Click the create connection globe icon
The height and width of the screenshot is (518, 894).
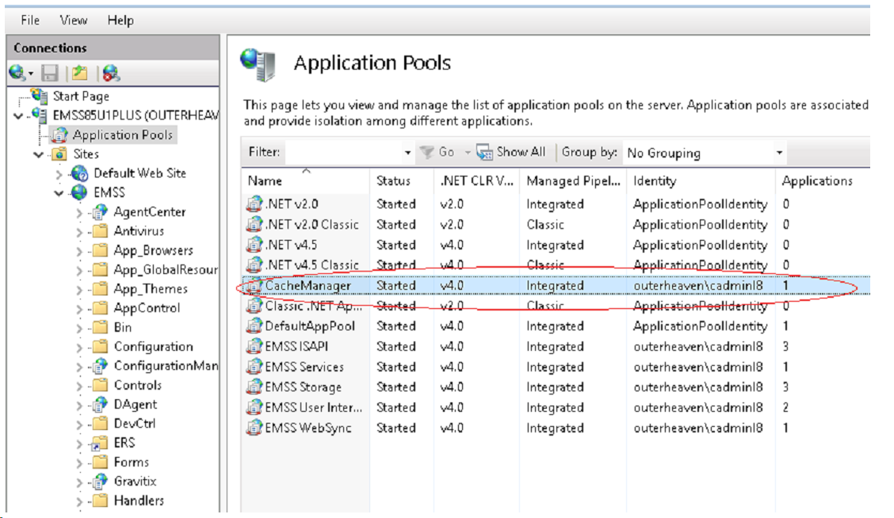coord(17,74)
